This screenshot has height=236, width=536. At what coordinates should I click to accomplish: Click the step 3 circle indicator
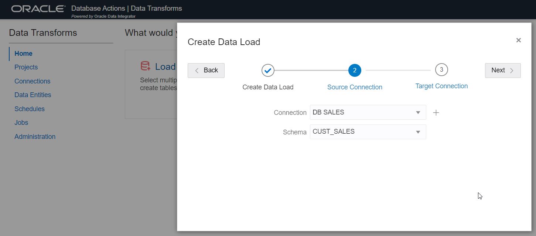441,69
